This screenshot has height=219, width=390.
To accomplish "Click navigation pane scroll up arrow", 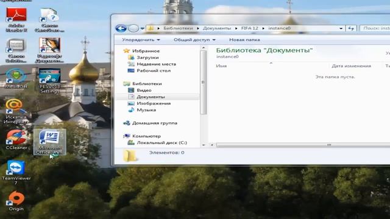I will click(204, 47).
